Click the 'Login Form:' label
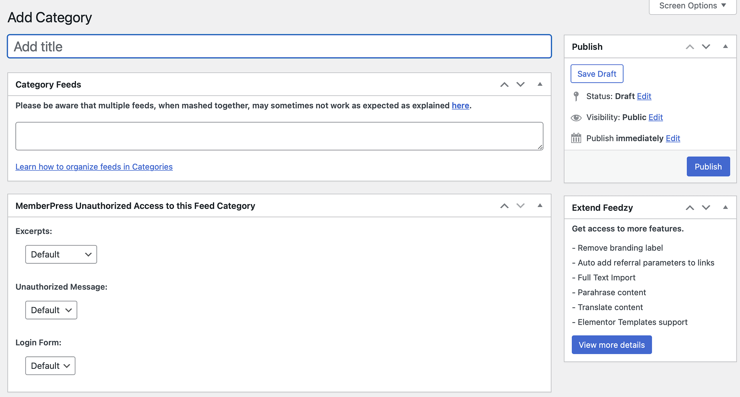The image size is (740, 397). pyautogui.click(x=39, y=343)
